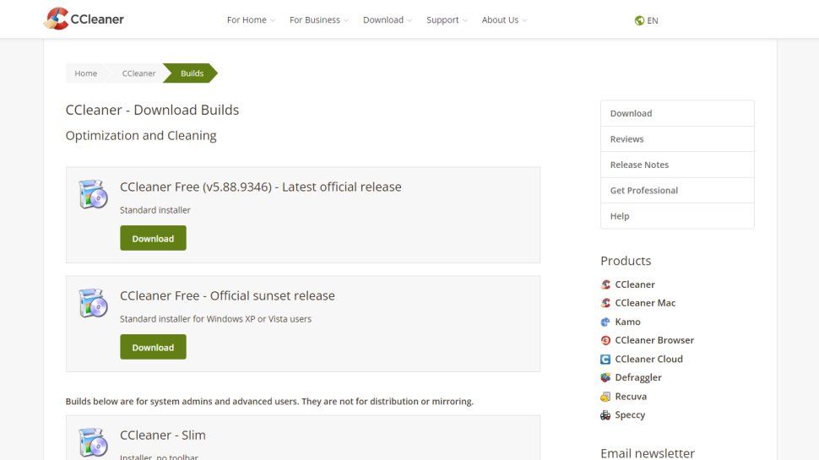
Task: Open the Speccy product link
Action: [630, 415]
